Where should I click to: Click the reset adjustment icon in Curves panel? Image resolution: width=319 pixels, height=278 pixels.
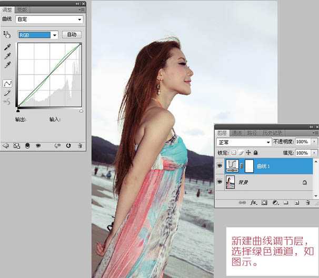[68, 145]
